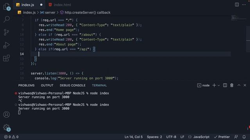Change encoding via UTF-8 status item
Image resolution: width=250 pixels, height=140 pixels.
[x=171, y=137]
